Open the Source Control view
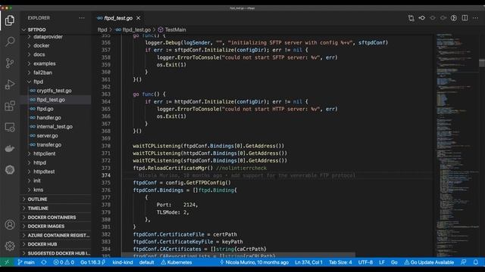 (10, 63)
